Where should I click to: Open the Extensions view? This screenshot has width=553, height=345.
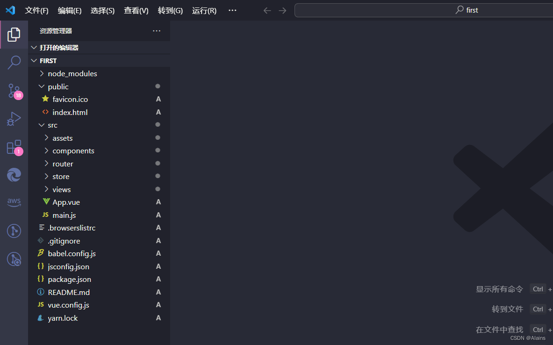[x=14, y=146]
